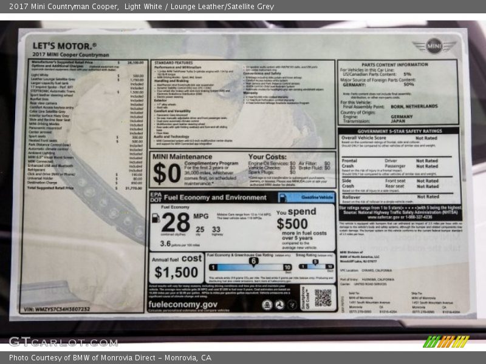Viewport: 486px width, 364px height.
Task: Click 'Overall Vehicle Score' label
Action: pyautogui.click(x=363, y=138)
